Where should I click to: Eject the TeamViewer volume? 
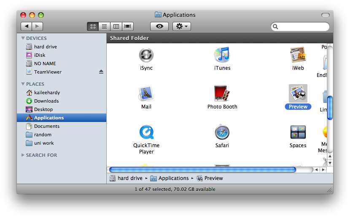[101, 71]
